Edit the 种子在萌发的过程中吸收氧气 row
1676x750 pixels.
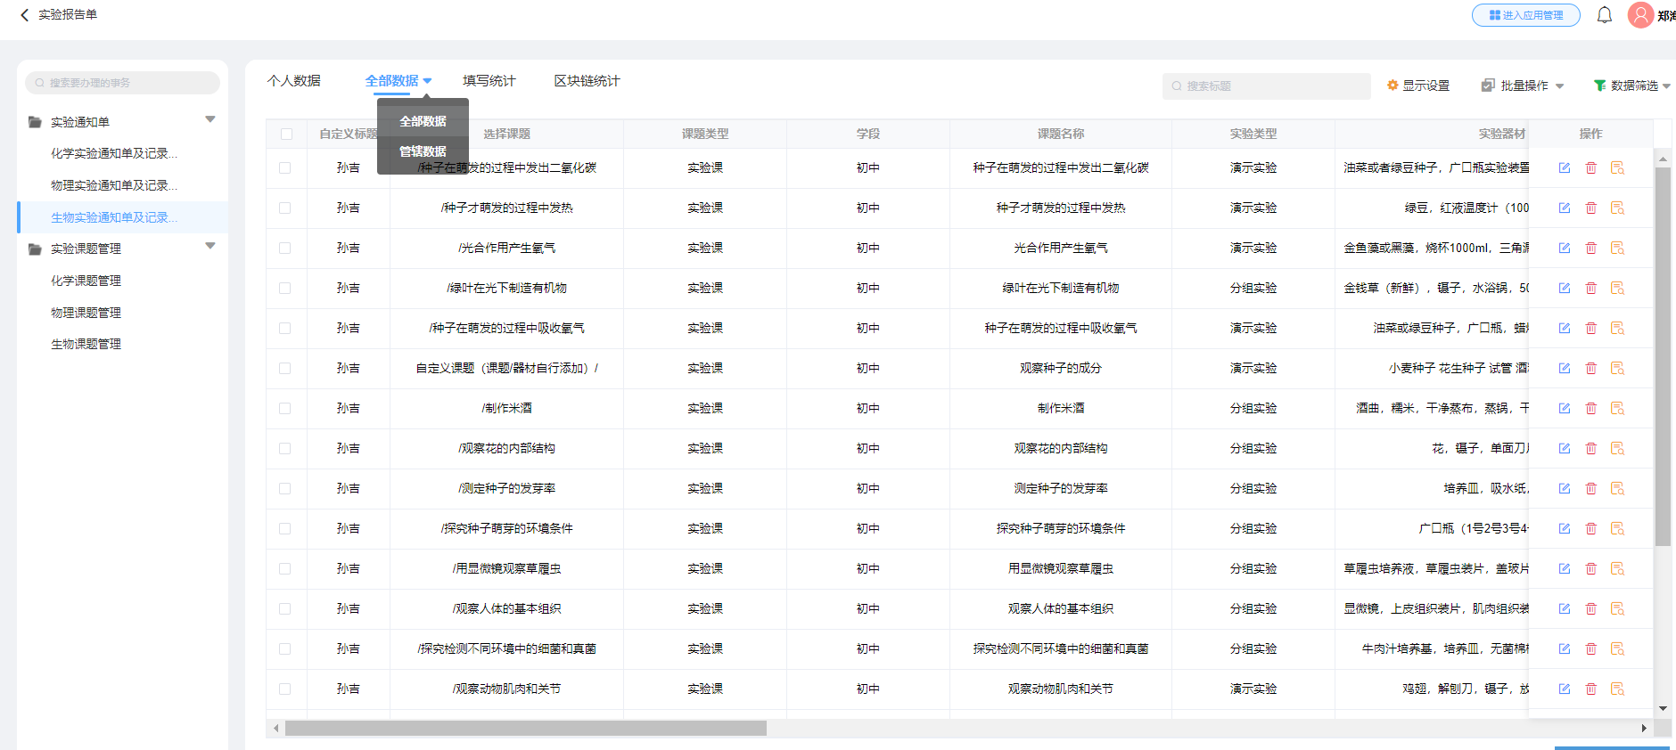1565,328
